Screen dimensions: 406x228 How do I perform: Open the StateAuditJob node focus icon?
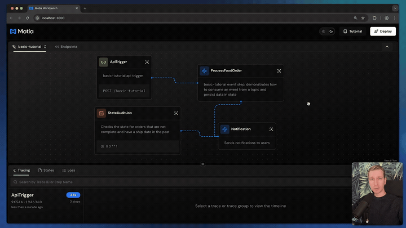(x=176, y=113)
